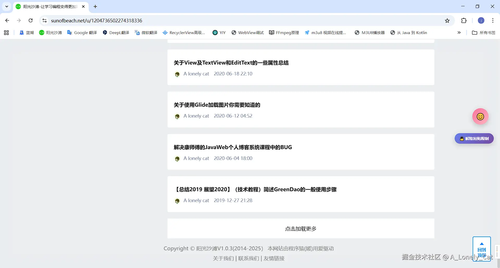Screen dimensions: 500x268
Task: Click the browser profile avatar
Action: tap(481, 20)
